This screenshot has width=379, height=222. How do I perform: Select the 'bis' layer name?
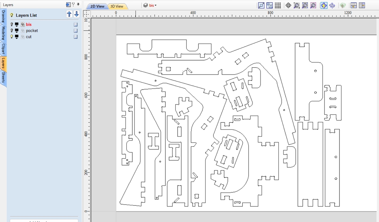click(29, 24)
